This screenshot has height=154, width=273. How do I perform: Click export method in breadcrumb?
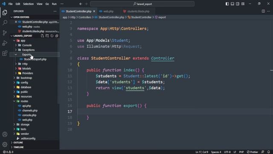tap(162, 17)
